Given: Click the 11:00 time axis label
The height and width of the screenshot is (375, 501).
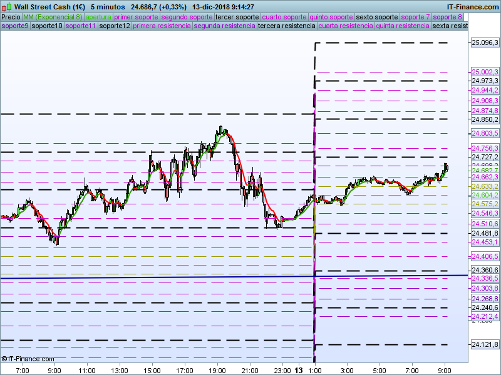Looking at the screenshot, I should click(x=87, y=371).
